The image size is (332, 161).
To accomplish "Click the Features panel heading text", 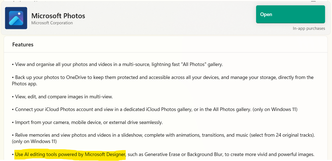I will click(x=22, y=44).
